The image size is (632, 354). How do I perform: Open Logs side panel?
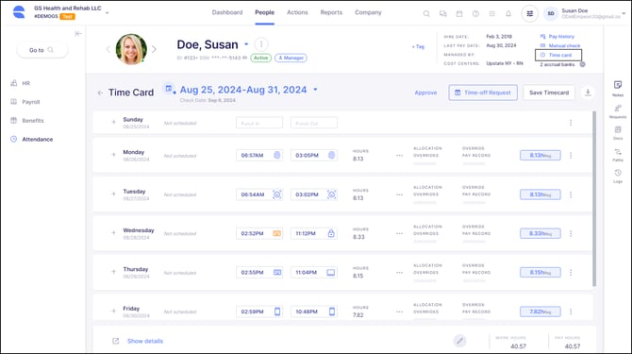pyautogui.click(x=618, y=177)
